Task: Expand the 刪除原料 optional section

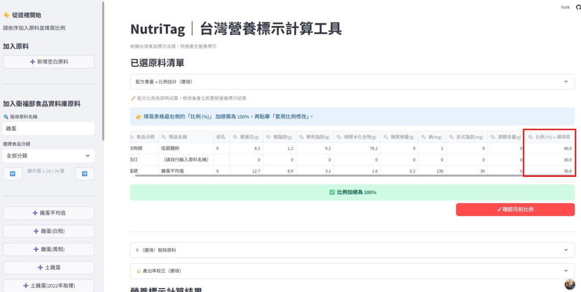Action: click(x=352, y=250)
